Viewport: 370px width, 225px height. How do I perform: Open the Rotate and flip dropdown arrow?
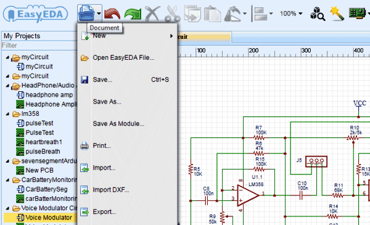tap(245, 14)
